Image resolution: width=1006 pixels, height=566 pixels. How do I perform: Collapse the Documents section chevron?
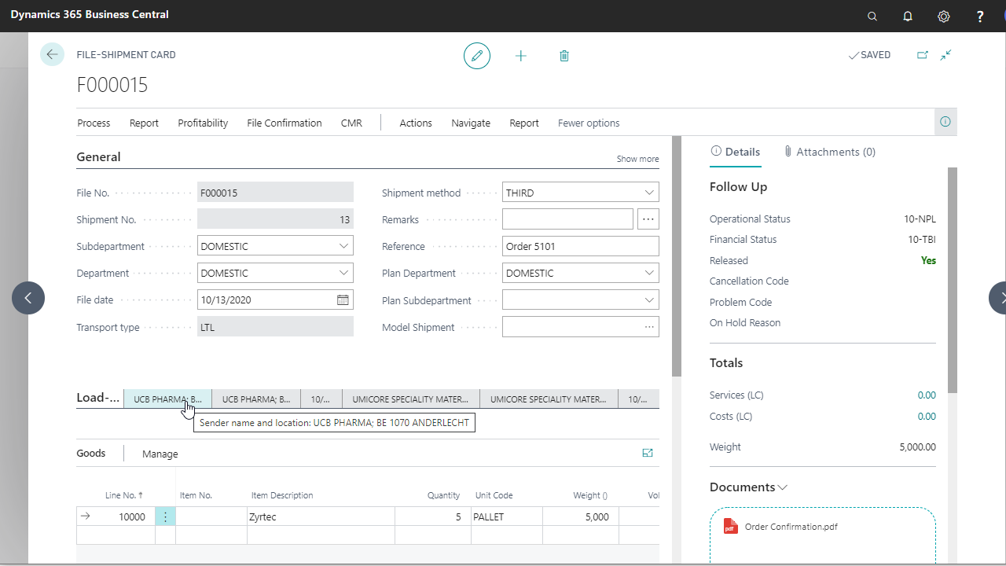pyautogui.click(x=783, y=487)
